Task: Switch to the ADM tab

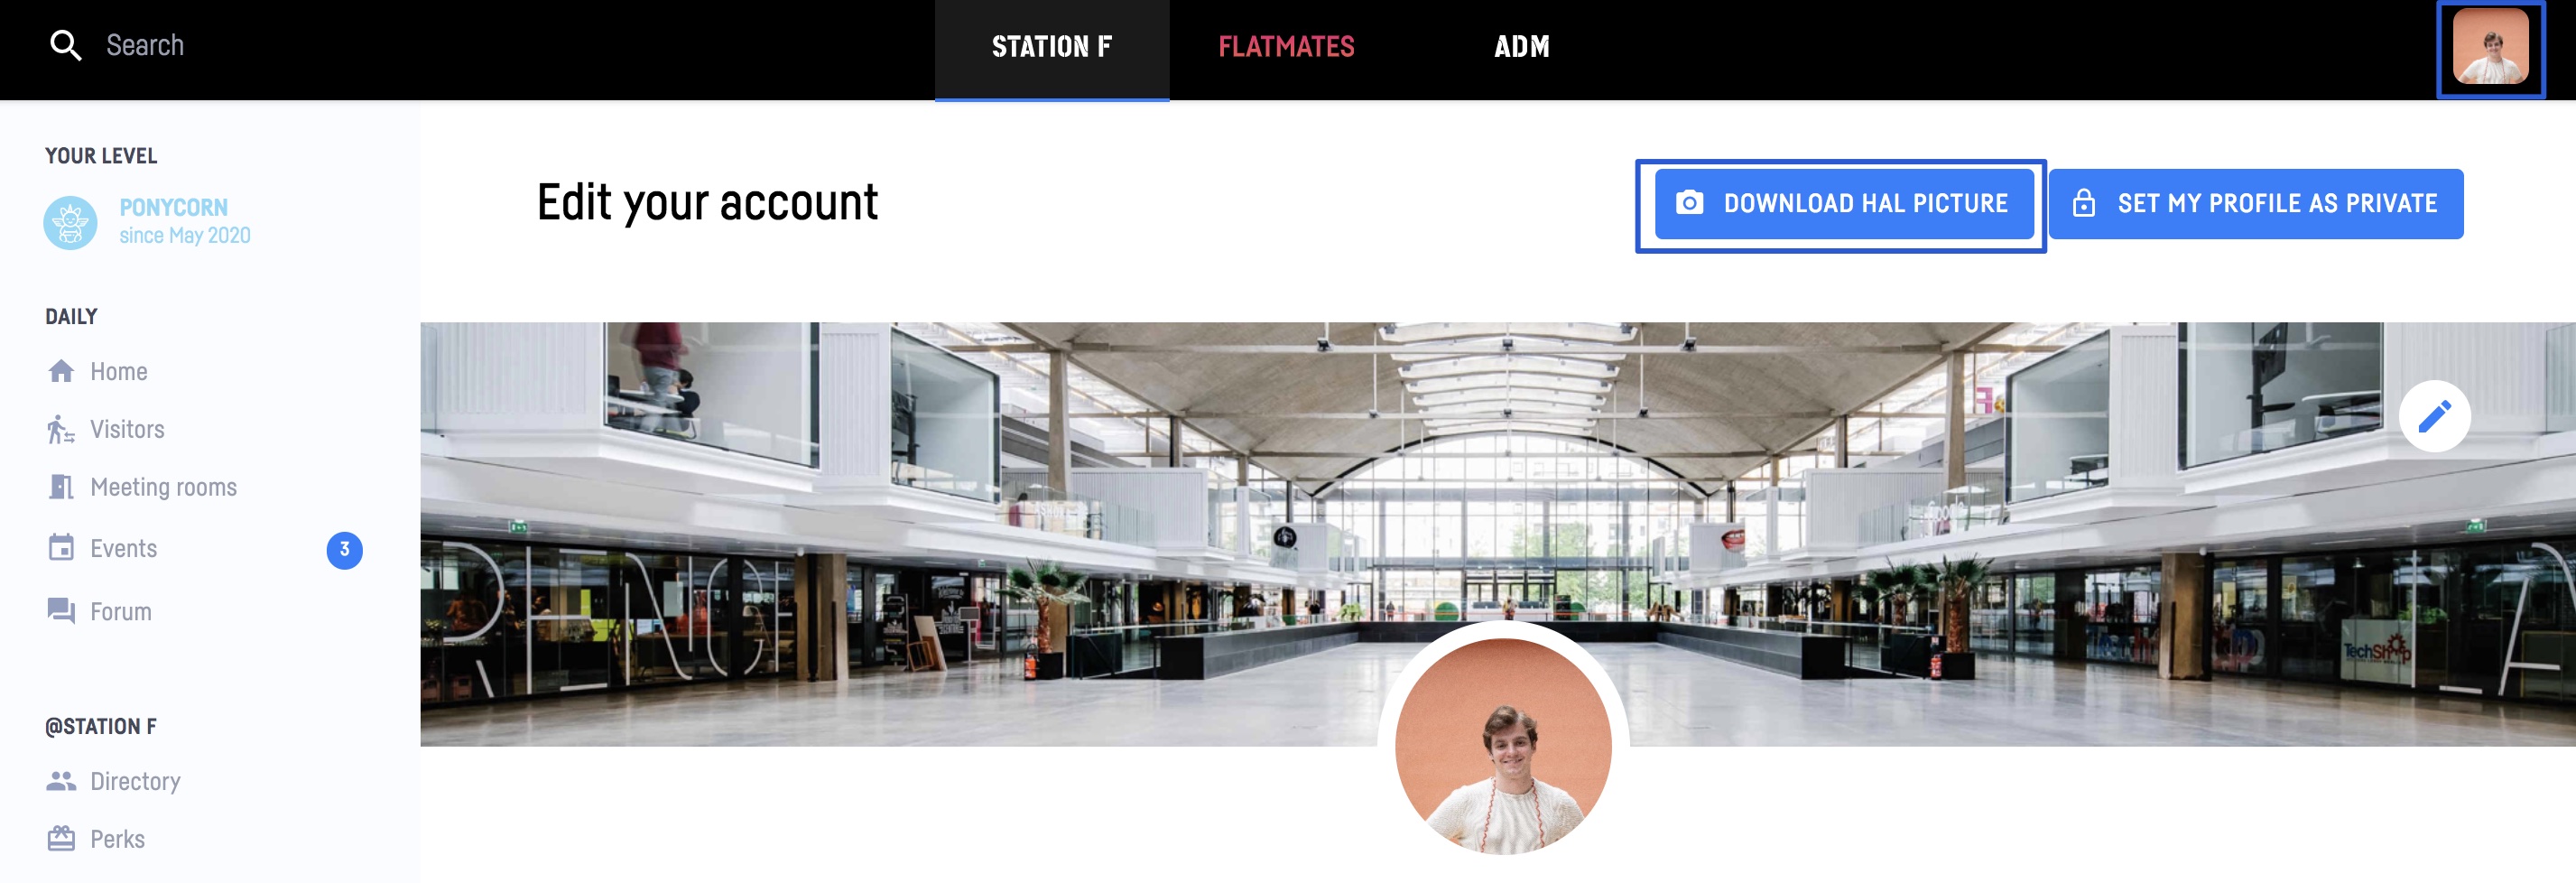Action: [1521, 47]
